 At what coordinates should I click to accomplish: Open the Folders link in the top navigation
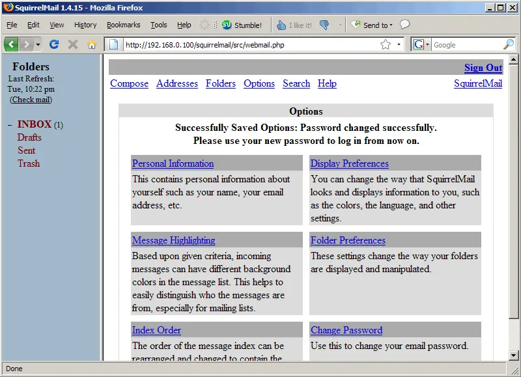pos(221,83)
